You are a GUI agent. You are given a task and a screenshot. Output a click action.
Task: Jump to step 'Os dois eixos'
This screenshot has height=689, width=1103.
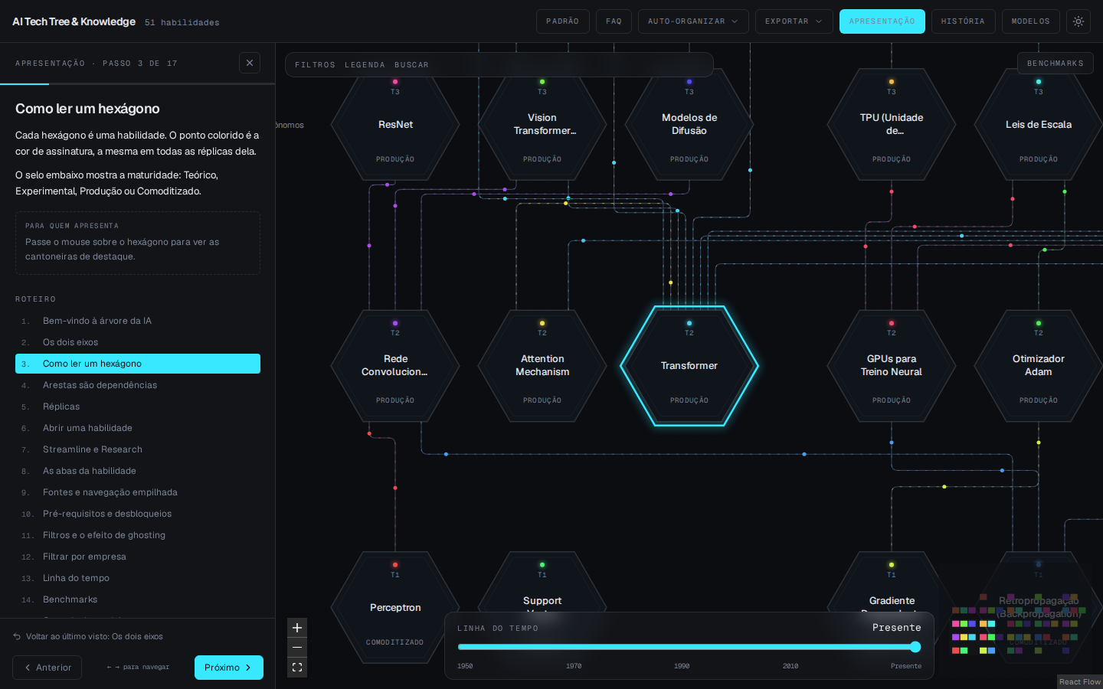pos(138,342)
